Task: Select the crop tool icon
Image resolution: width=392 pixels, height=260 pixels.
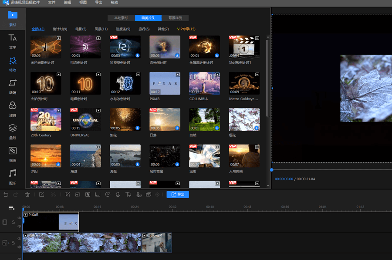Action: click(x=68, y=195)
